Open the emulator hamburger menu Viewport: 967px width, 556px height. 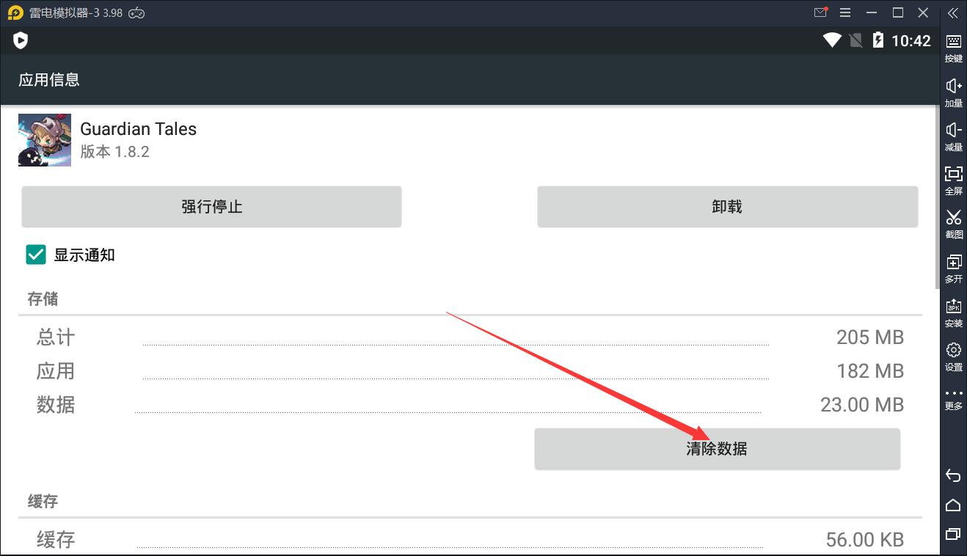coord(846,13)
